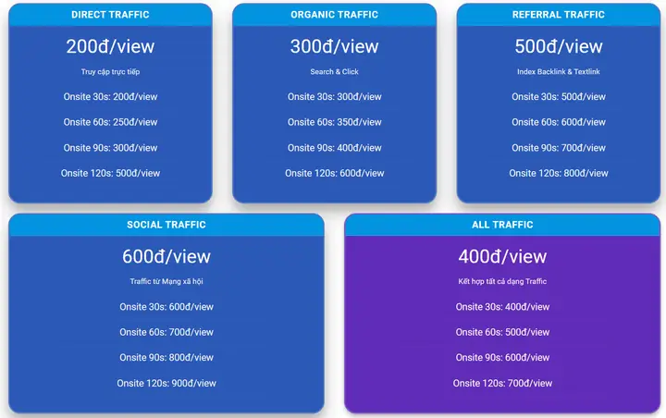
Task: Pick Onsite 120s: 700đ/view in All Traffic
Action: [502, 383]
